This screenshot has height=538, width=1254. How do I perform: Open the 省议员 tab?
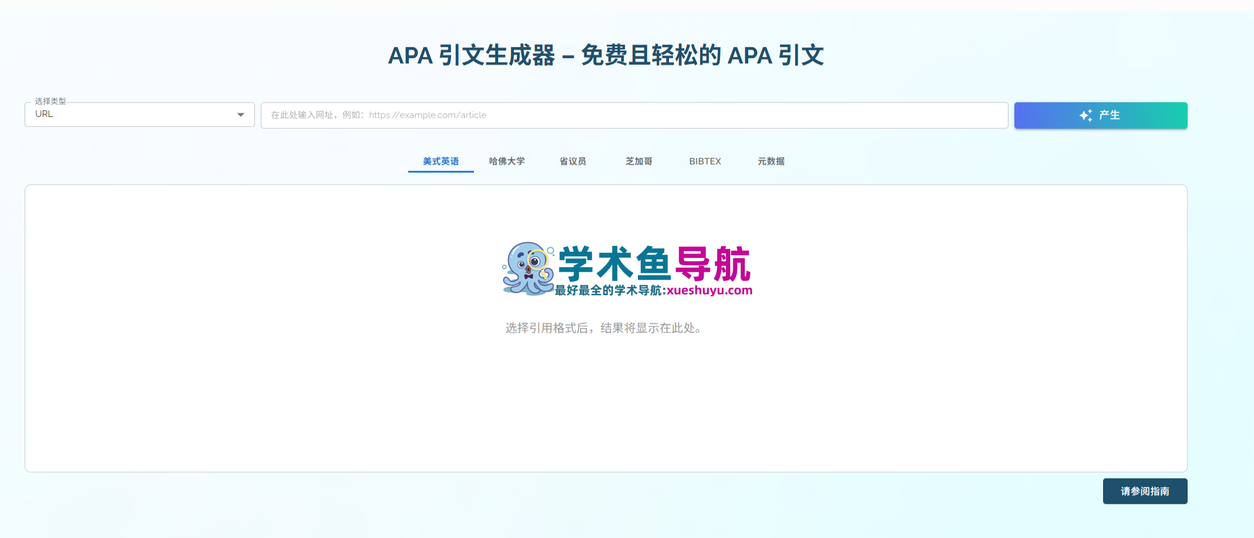pyautogui.click(x=573, y=161)
